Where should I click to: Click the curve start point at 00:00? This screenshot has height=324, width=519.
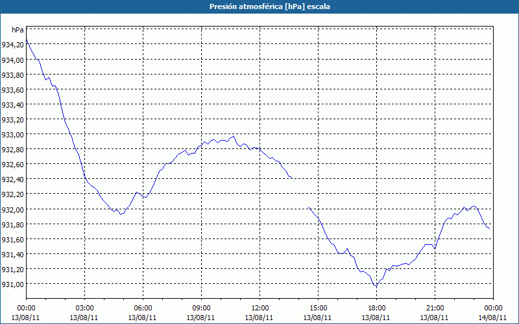pos(27,40)
